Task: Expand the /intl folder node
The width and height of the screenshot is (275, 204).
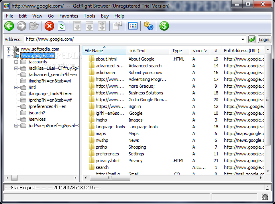Action: pyautogui.click(x=16, y=87)
